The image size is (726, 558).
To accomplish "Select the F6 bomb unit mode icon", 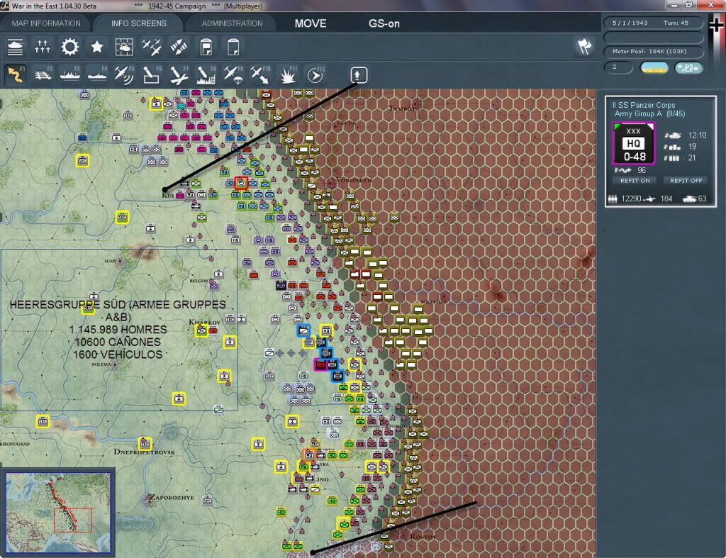I will tap(152, 74).
